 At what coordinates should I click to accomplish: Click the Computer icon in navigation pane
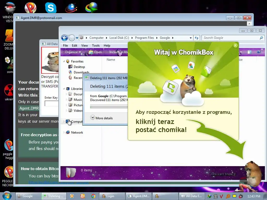(68, 121)
